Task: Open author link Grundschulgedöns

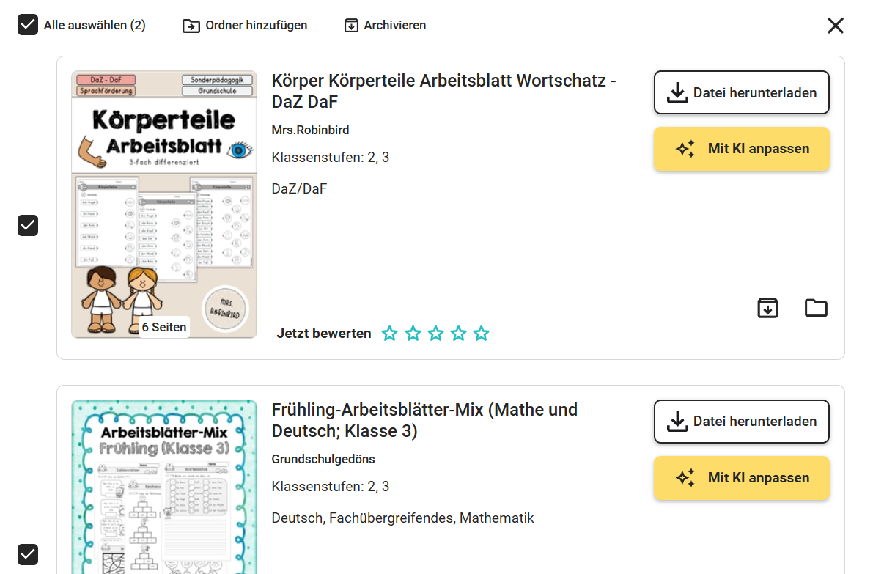Action: [x=323, y=460]
